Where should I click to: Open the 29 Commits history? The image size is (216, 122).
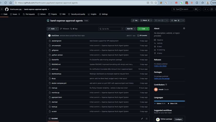point(142,36)
